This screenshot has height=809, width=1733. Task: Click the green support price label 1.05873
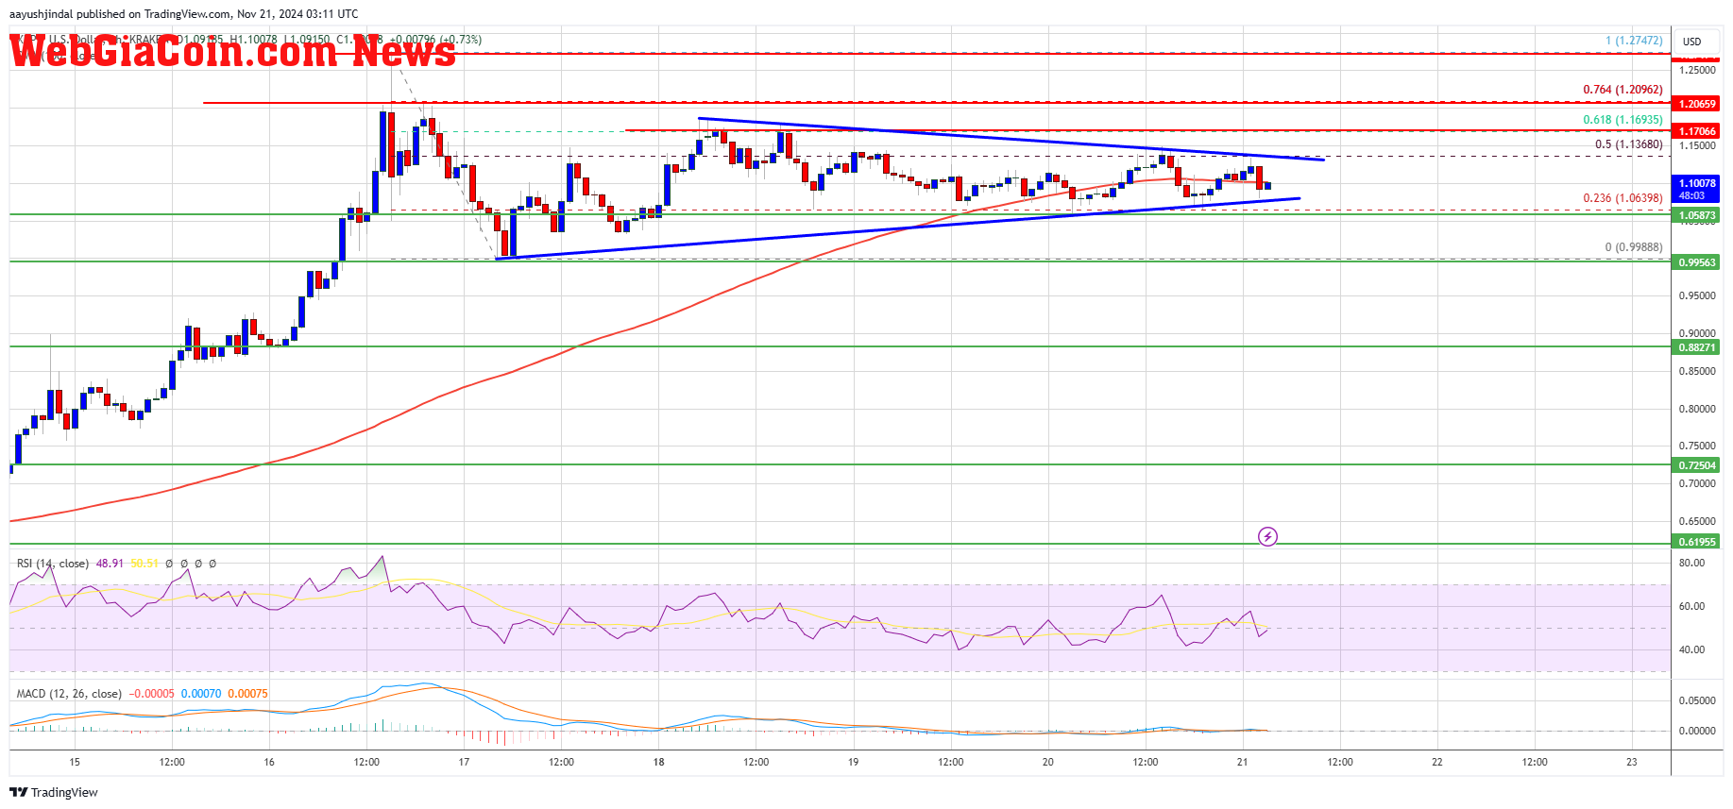[1696, 215]
